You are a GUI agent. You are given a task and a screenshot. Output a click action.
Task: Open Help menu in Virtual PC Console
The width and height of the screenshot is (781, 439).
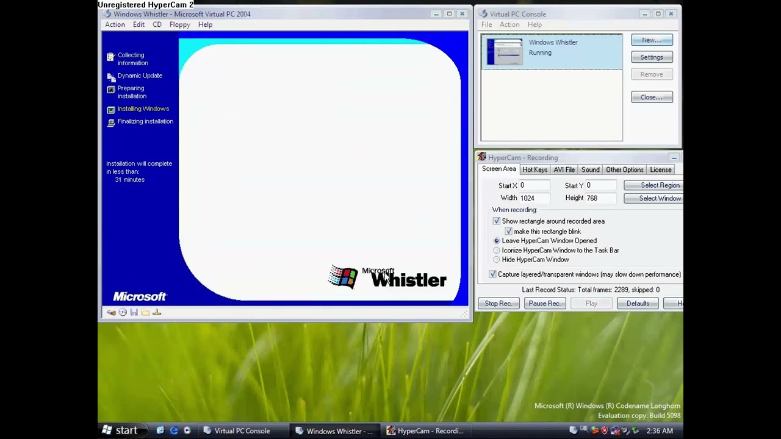tap(534, 24)
